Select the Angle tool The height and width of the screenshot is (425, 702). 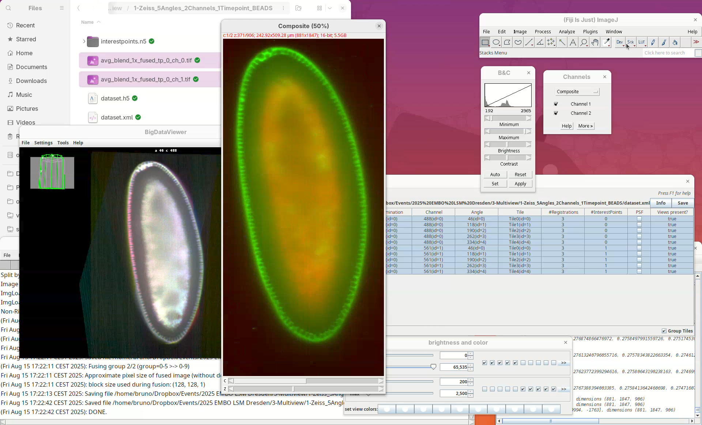click(540, 42)
